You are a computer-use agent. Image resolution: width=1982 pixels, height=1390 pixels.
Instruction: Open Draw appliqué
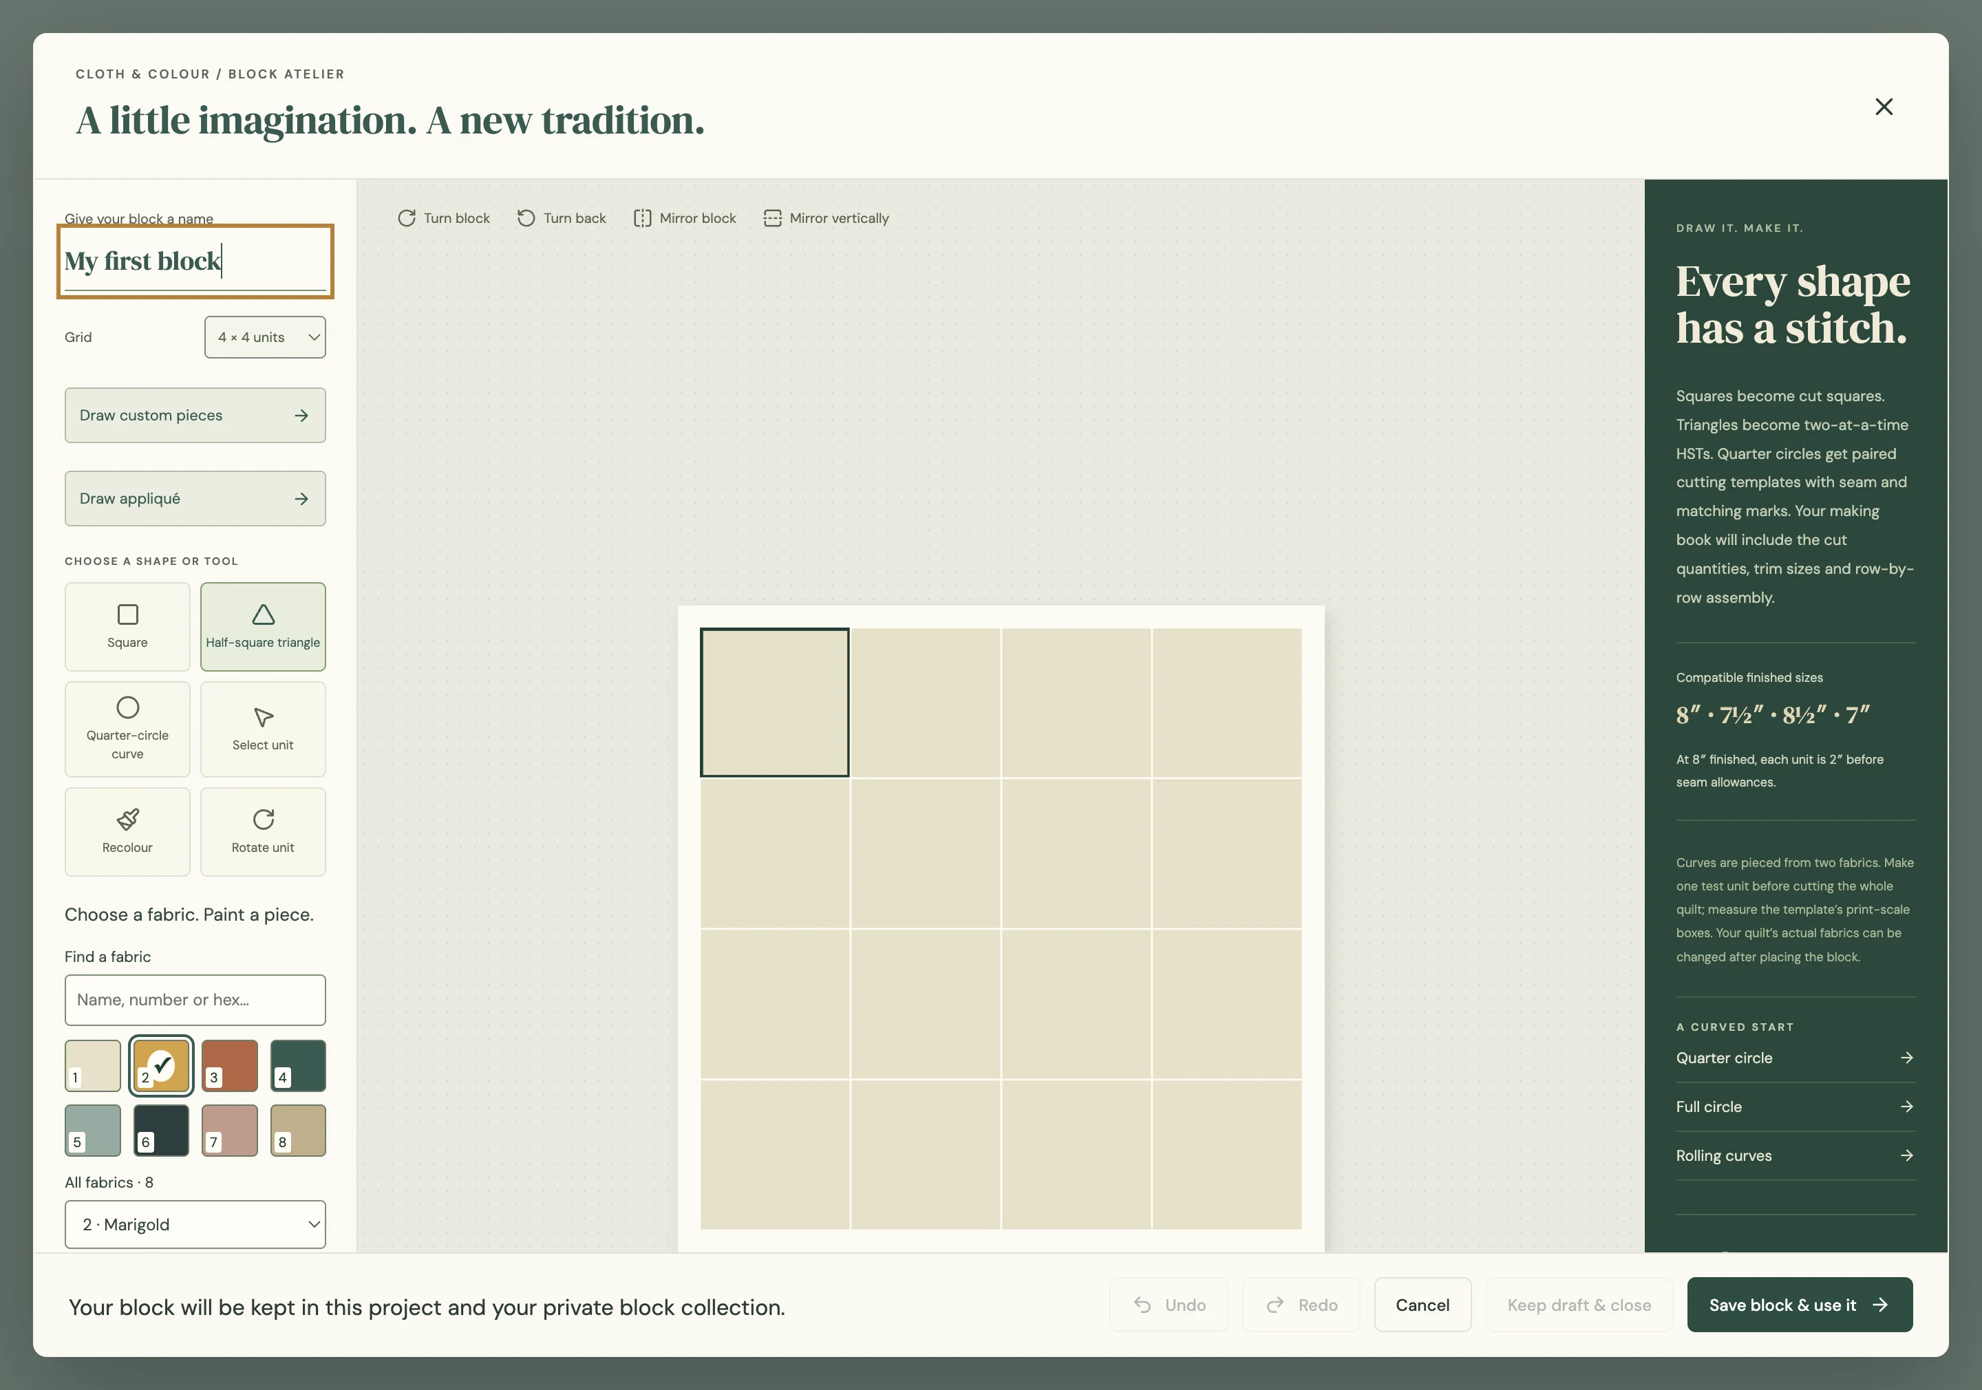(195, 498)
